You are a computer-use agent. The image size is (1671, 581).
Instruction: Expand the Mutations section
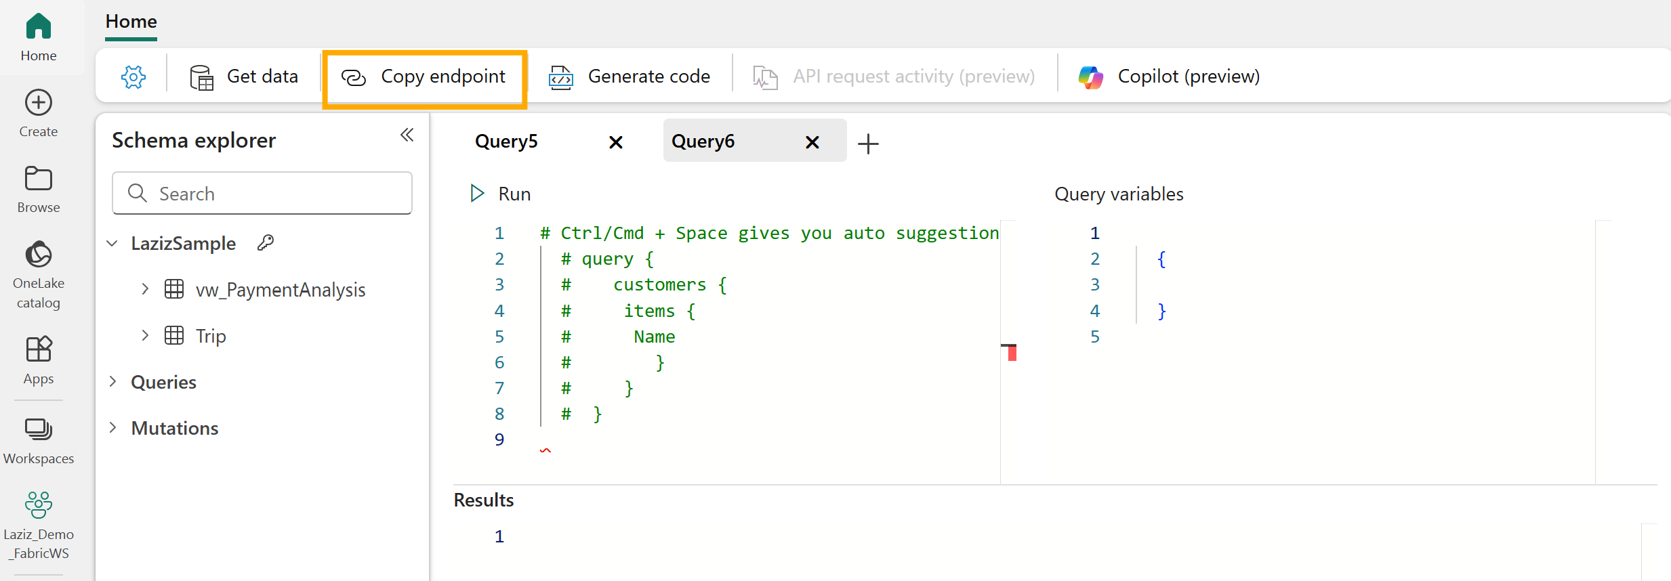coord(112,428)
